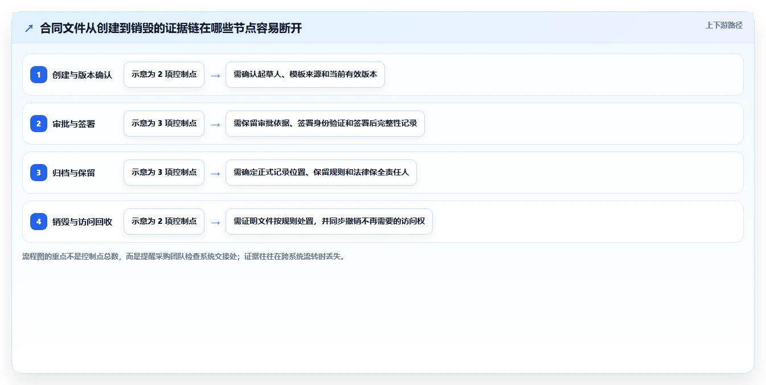The width and height of the screenshot is (766, 385).
Task: Click the arrow in 销毁与访问回收 row
Action: (215, 222)
